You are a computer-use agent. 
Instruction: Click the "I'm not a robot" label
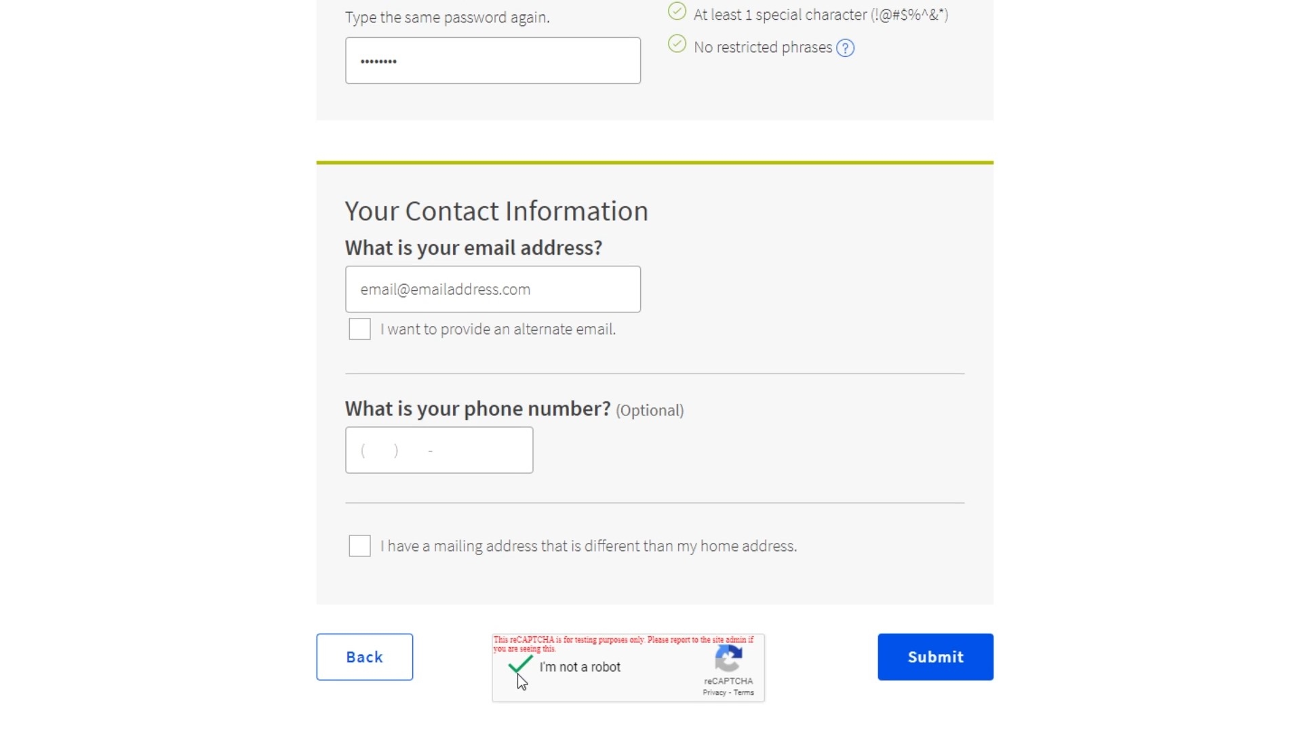click(580, 667)
